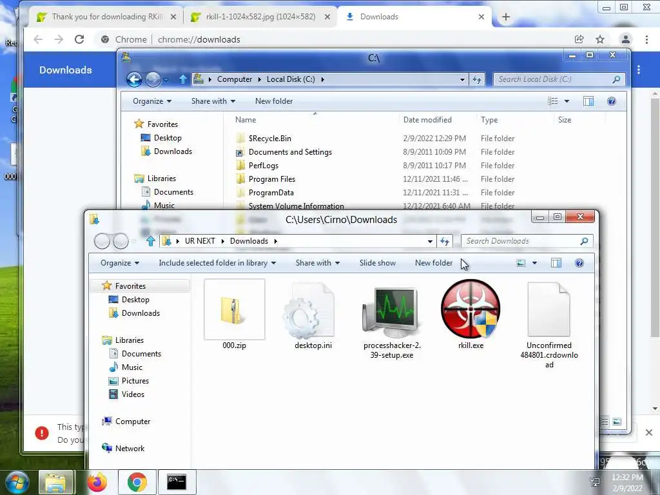Click Computer breadcrumb in C:\ window
The height and width of the screenshot is (495, 660).
click(x=235, y=79)
